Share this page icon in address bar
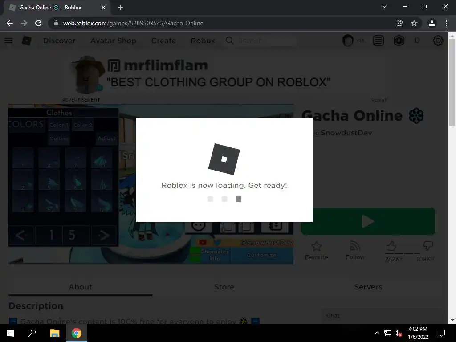The image size is (456, 342). 399,23
